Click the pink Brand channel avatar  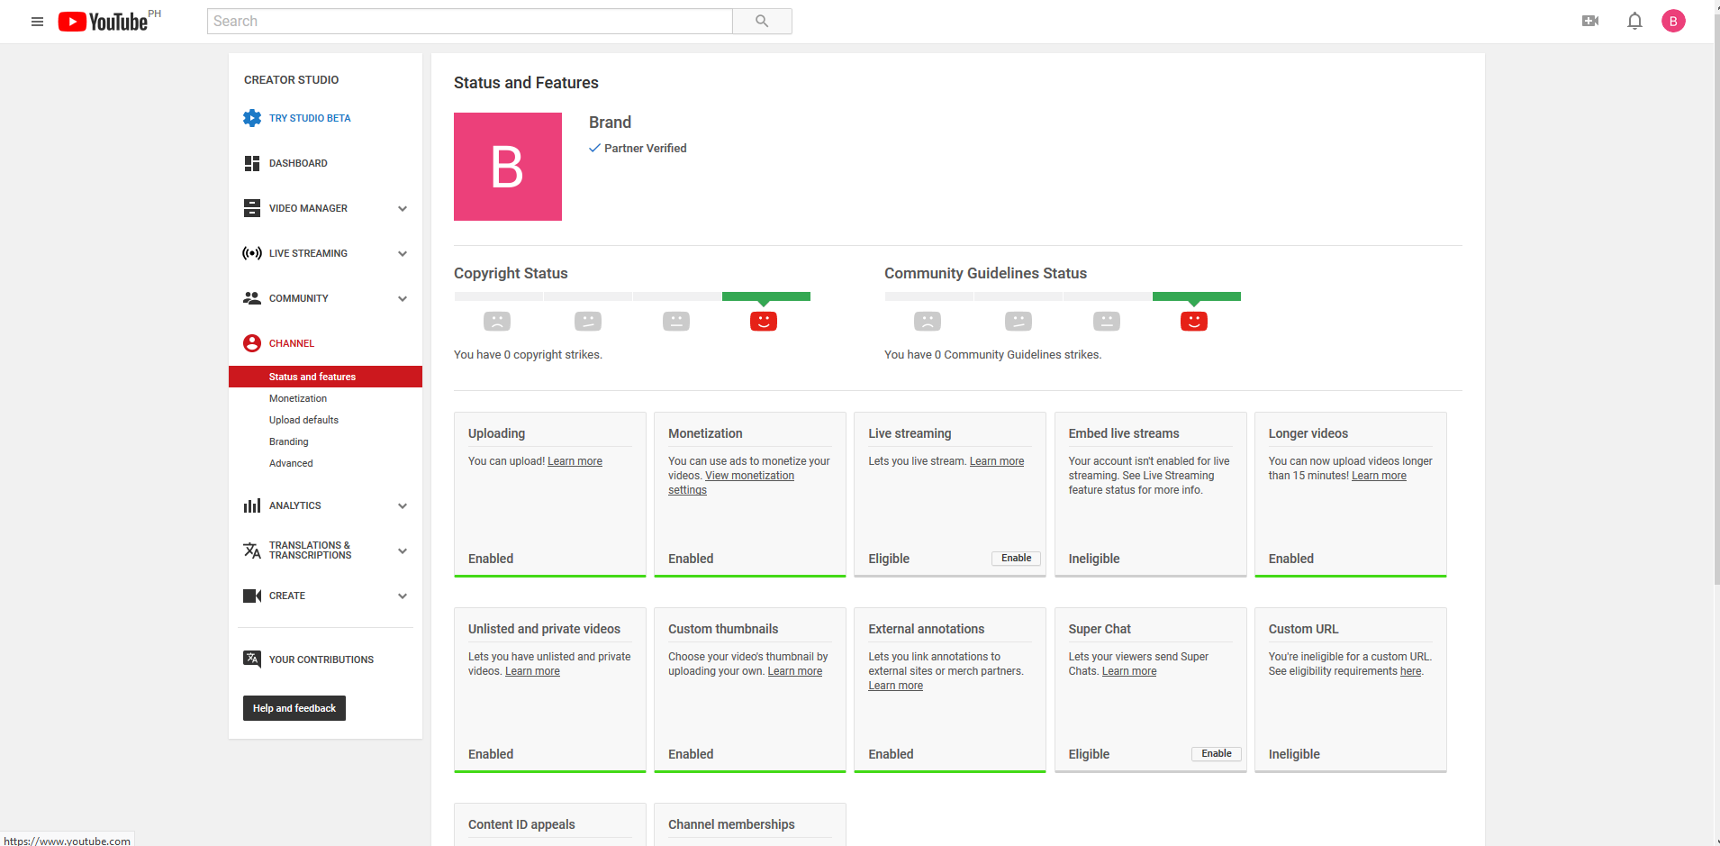click(508, 167)
